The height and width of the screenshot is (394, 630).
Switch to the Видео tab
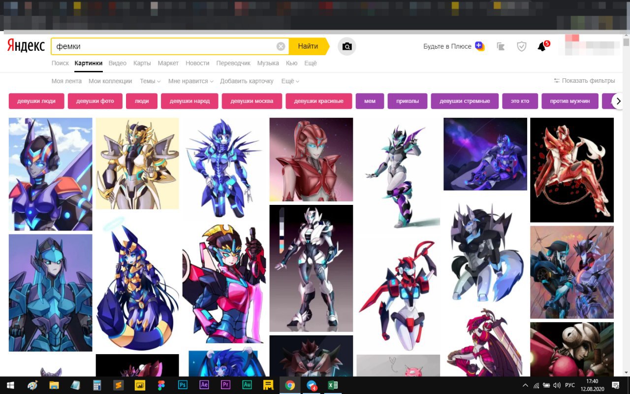click(118, 63)
